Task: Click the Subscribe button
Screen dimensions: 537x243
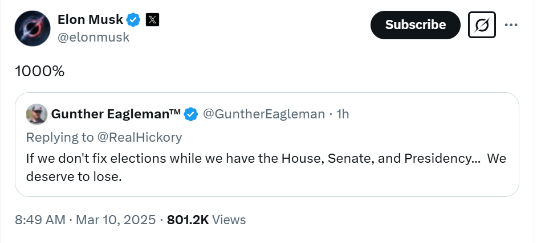Action: point(416,25)
